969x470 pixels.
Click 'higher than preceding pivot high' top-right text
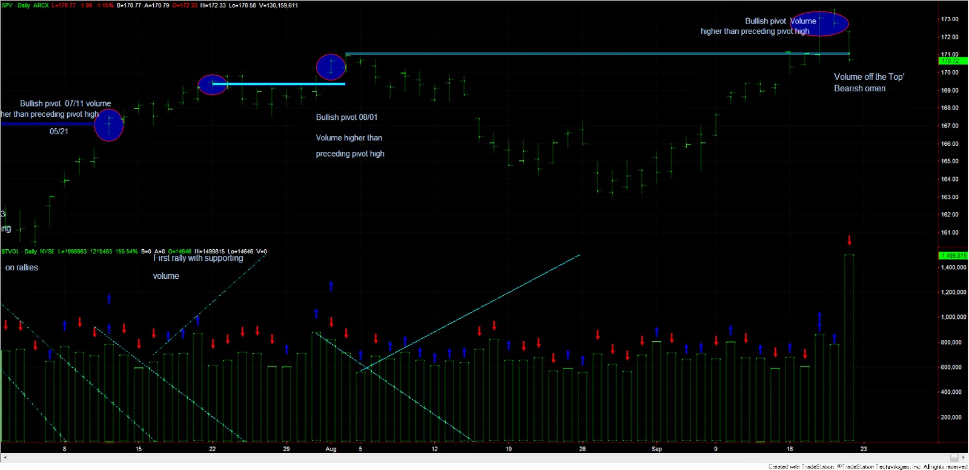click(x=755, y=31)
